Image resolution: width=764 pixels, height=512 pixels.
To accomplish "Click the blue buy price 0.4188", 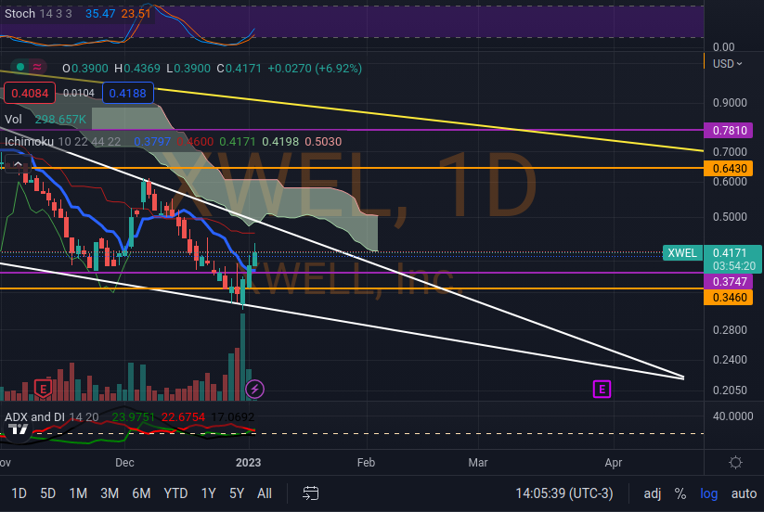I will pos(128,93).
